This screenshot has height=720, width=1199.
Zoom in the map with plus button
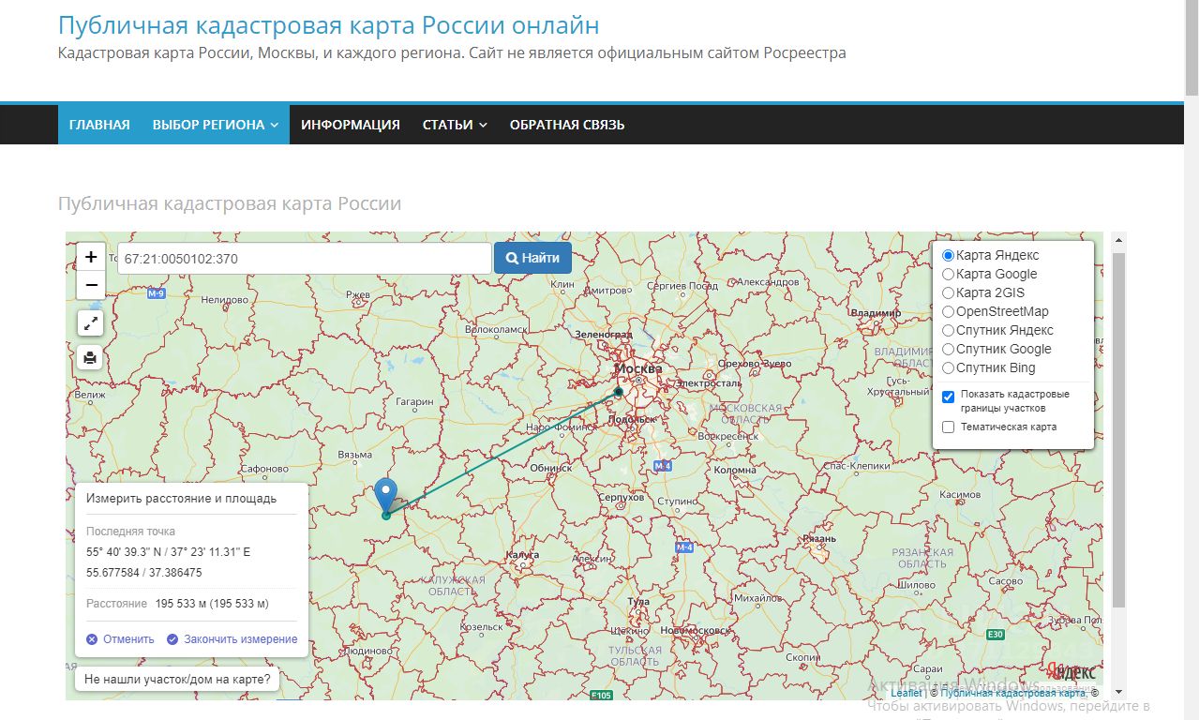(91, 257)
